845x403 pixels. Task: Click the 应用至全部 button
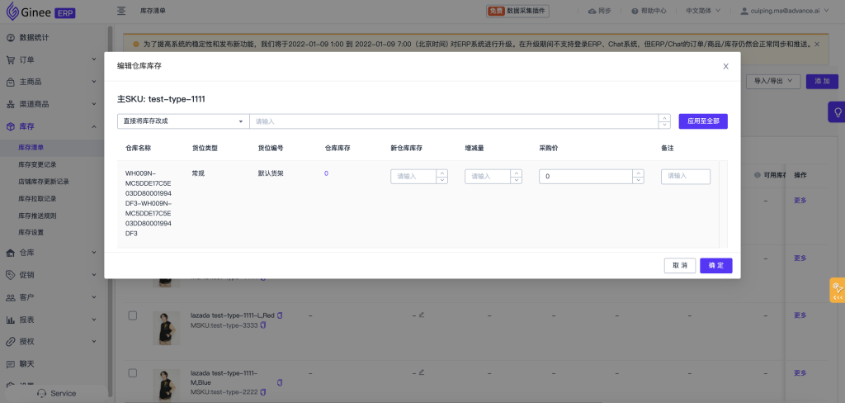703,121
